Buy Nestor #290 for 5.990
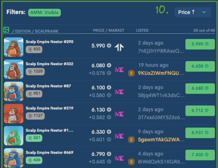 click(200, 44)
